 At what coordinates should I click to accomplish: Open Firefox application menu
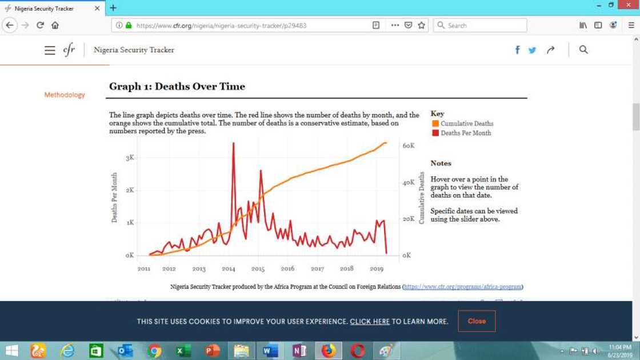(x=629, y=25)
